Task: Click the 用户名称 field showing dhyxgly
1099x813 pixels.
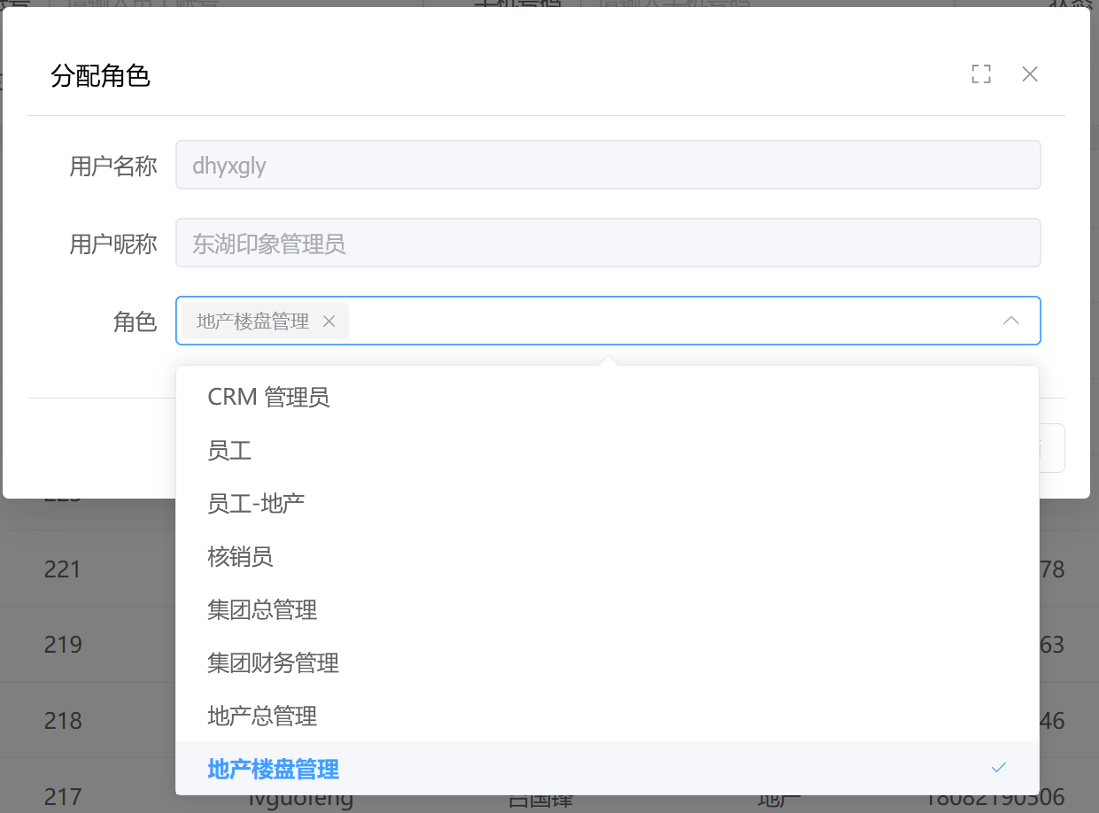Action: click(608, 166)
